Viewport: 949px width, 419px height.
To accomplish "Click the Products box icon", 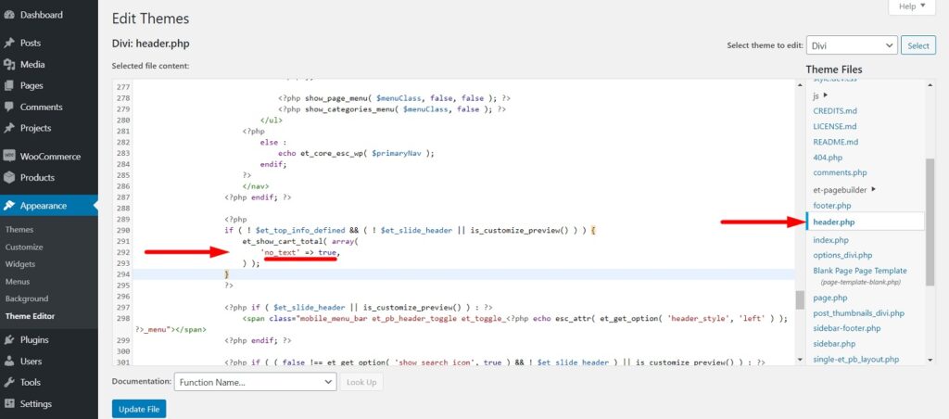I will point(9,177).
